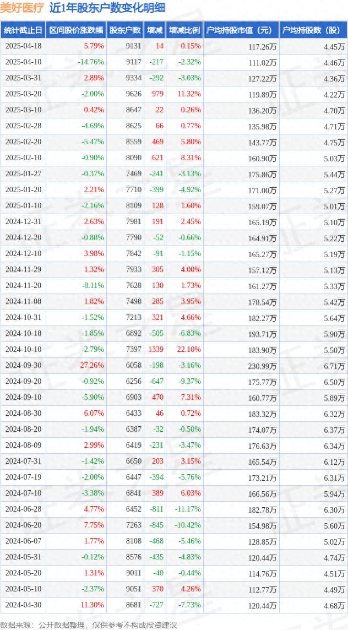Click the 统计截止日 column header
The image size is (348, 630).
[x=23, y=30]
